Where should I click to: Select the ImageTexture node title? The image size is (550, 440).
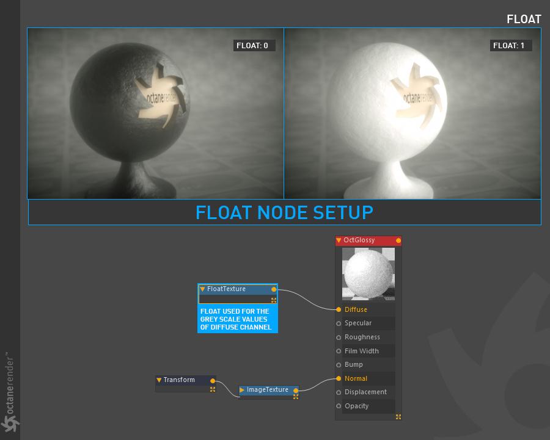click(x=267, y=389)
